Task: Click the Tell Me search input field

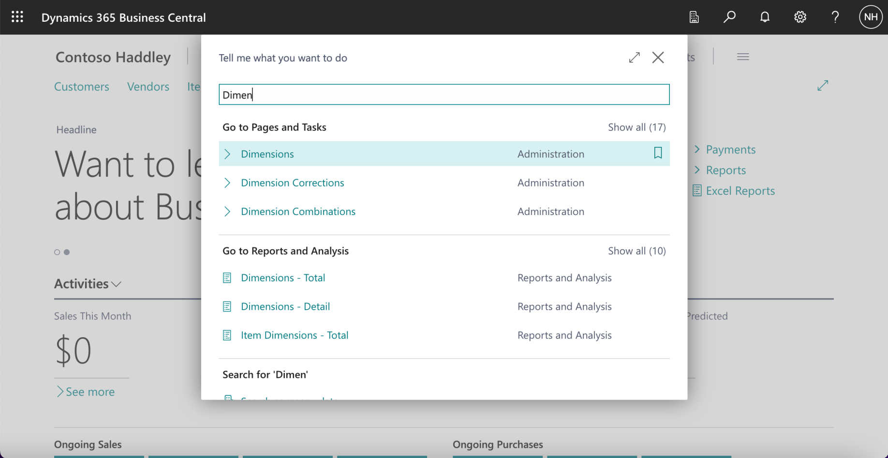Action: click(444, 95)
